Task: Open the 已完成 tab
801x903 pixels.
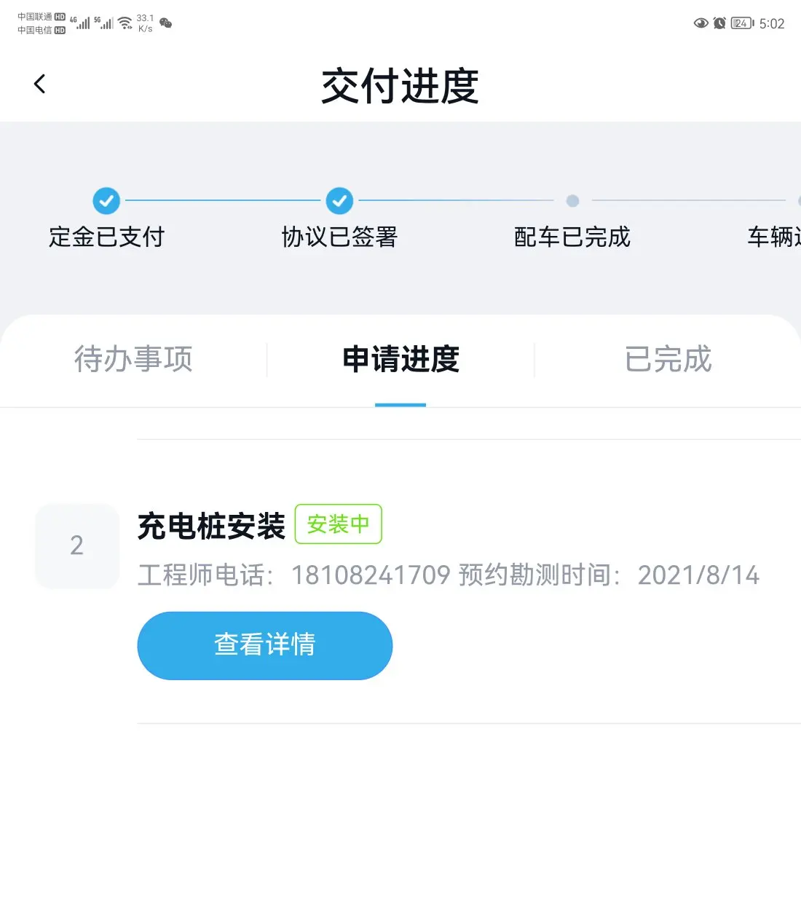Action: [x=668, y=359]
